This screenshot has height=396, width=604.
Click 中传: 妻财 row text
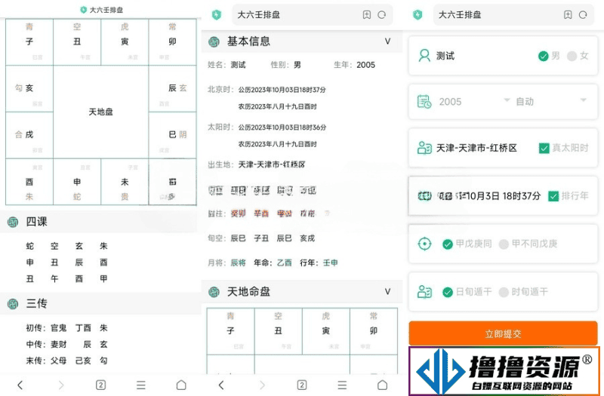(x=67, y=345)
